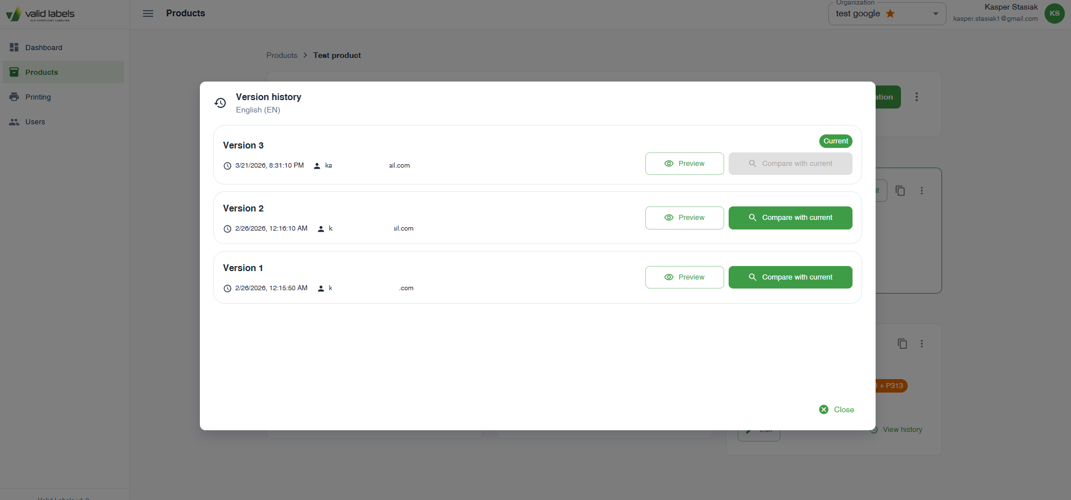Click the Version 3 timestamp clock icon
1071x500 pixels.
pyautogui.click(x=227, y=166)
